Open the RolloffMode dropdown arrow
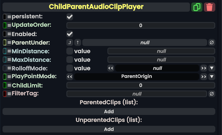The height and width of the screenshot is (135, 222). [x=212, y=68]
